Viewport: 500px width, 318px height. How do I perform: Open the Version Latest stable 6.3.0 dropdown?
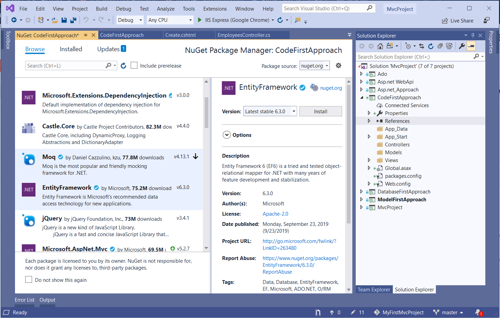point(270,111)
